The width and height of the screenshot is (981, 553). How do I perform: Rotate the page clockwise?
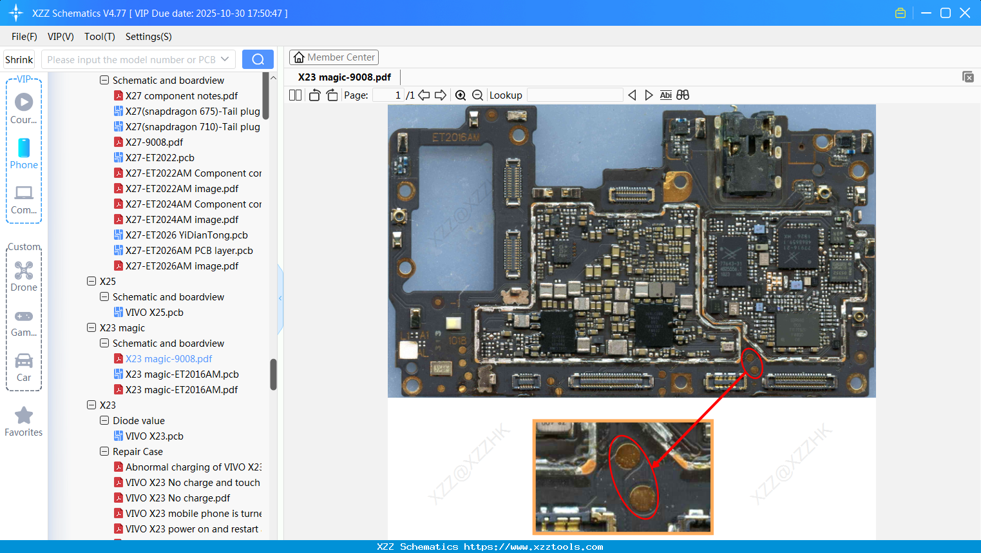click(x=332, y=95)
